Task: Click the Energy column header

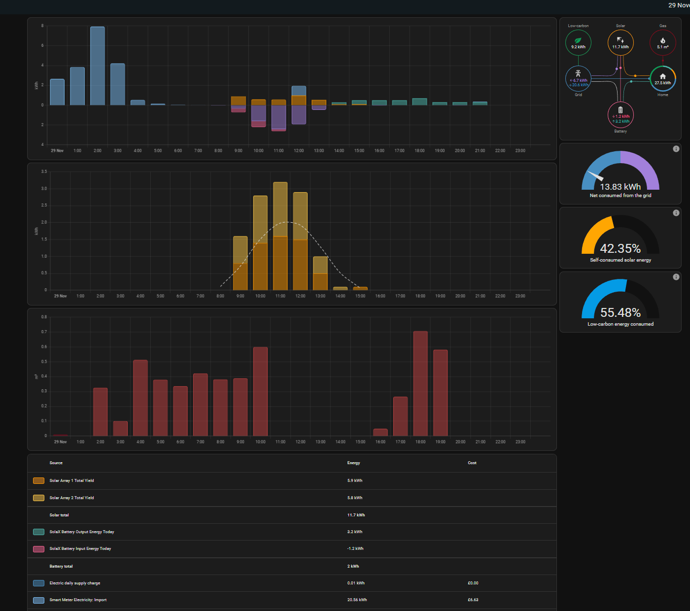Action: point(354,463)
